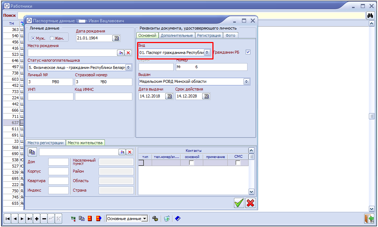
Task: Open calendar for Дата выдачи
Action: pyautogui.click(x=169, y=96)
